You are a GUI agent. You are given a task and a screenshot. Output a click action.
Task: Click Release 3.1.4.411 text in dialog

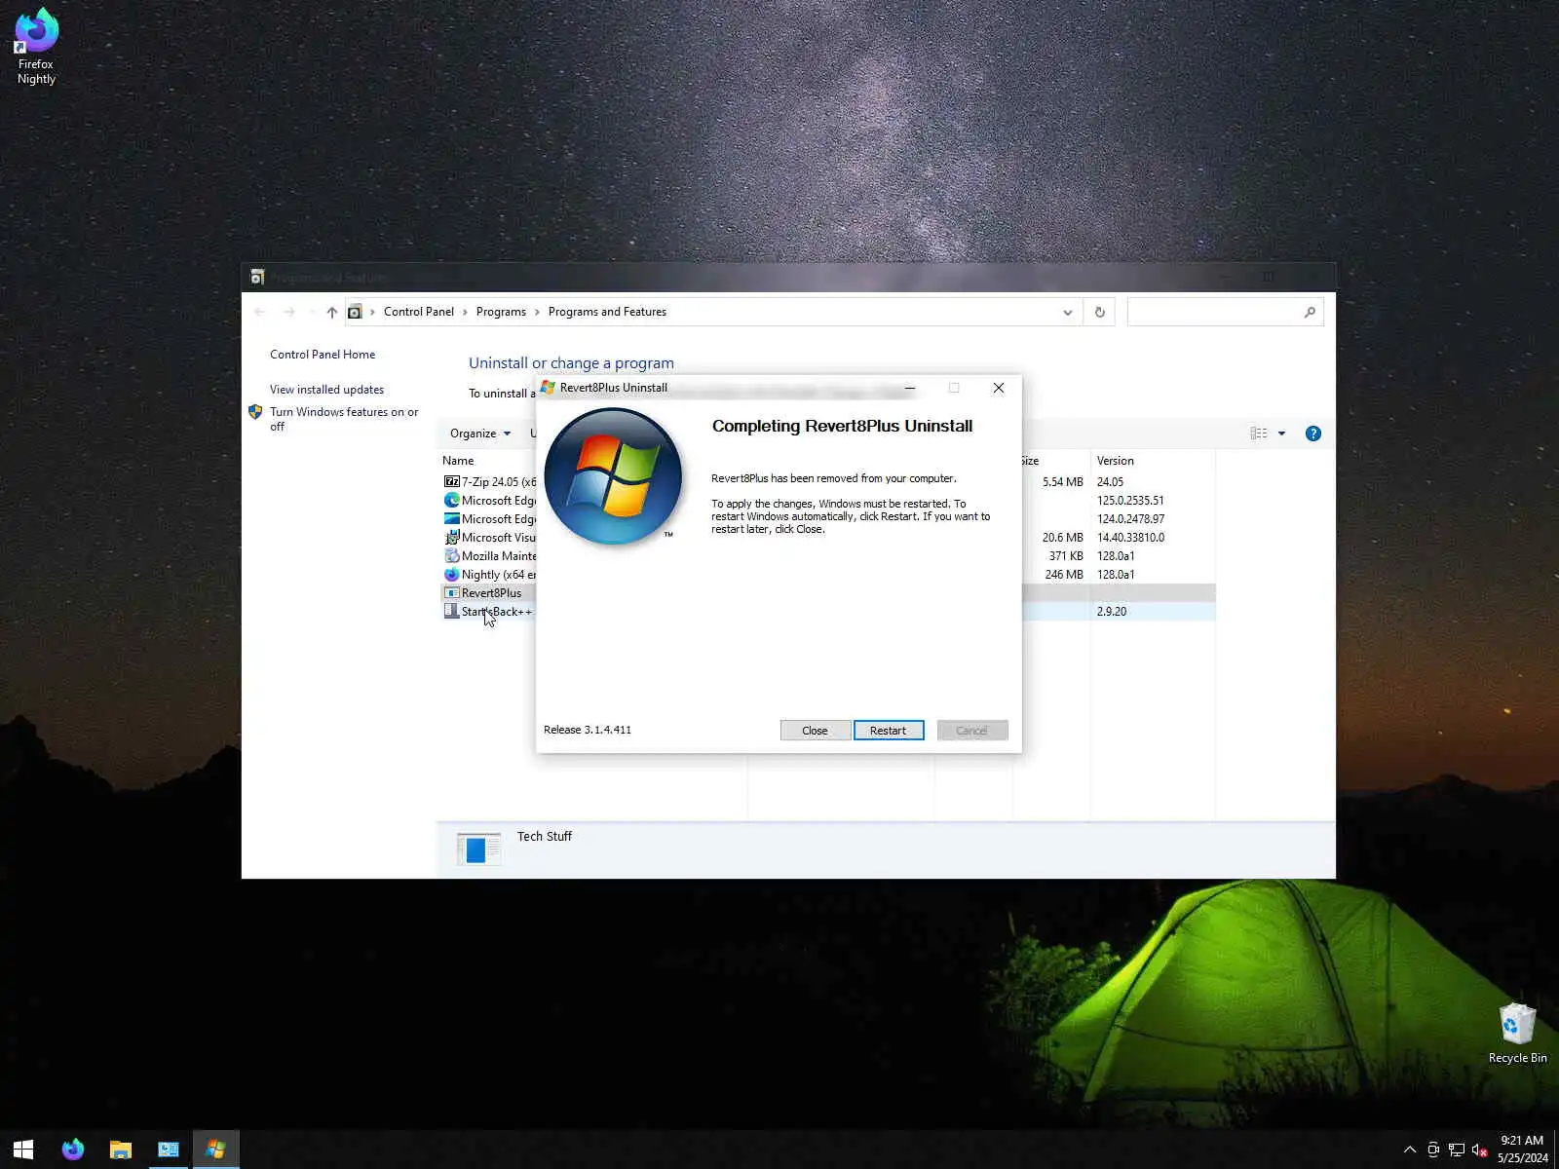(588, 730)
